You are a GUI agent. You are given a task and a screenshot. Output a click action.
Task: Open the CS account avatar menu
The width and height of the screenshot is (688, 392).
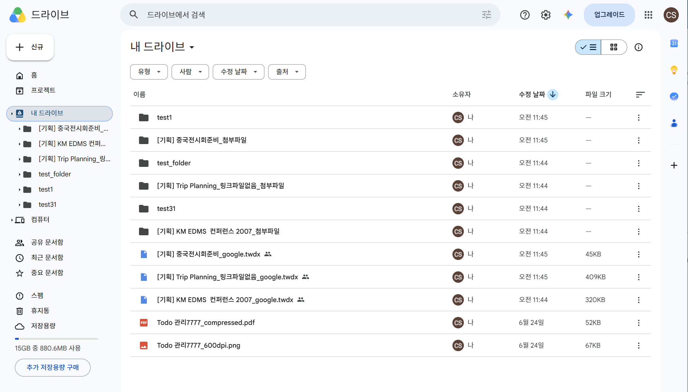(671, 15)
